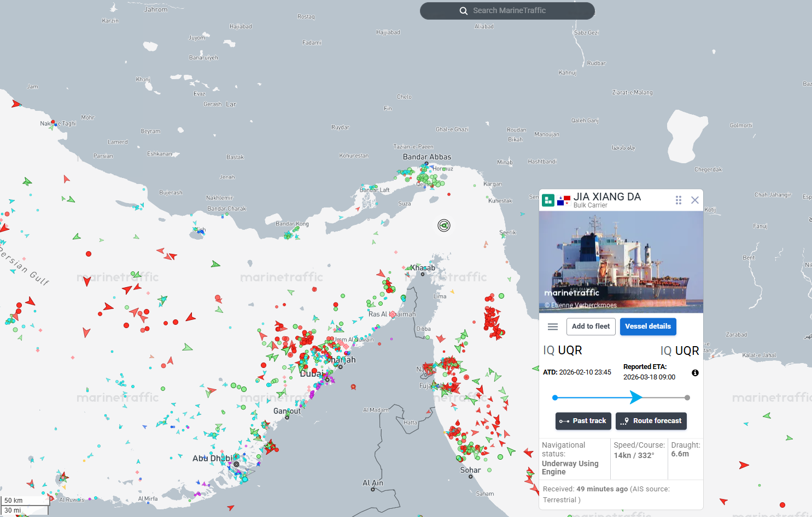Click the Al Ain map label
This screenshot has height=517, width=812.
[x=373, y=483]
